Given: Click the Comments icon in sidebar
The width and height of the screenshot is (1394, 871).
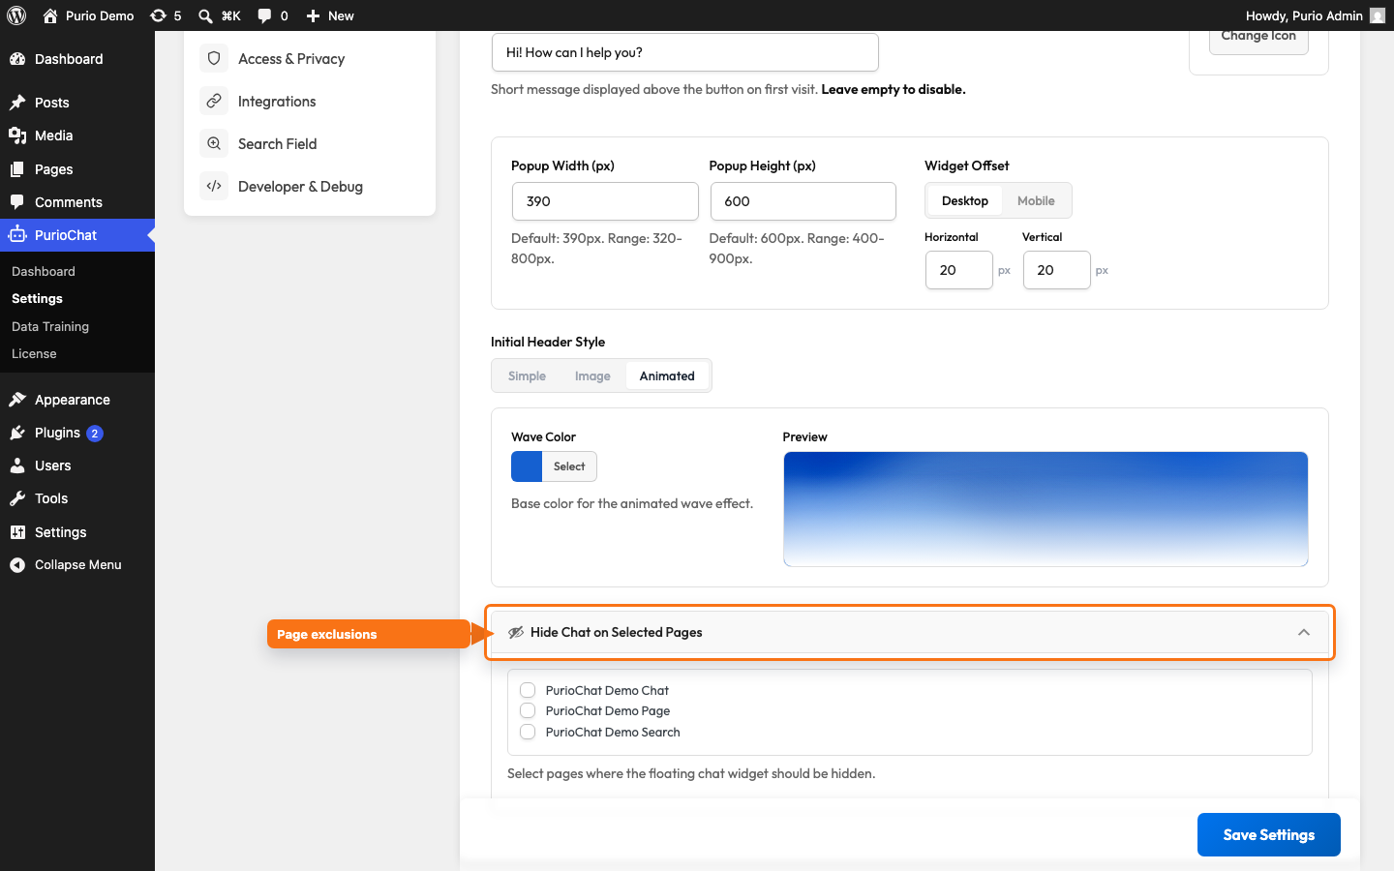Looking at the screenshot, I should coord(17,202).
